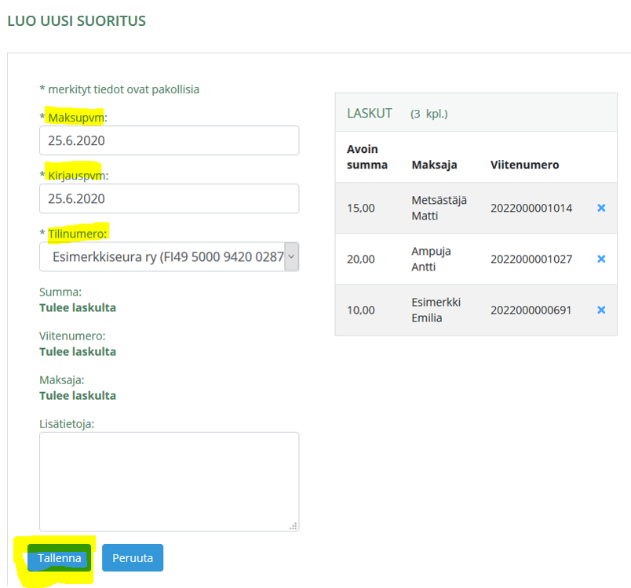Delete Esimerkki Emilia invoice row

[601, 310]
